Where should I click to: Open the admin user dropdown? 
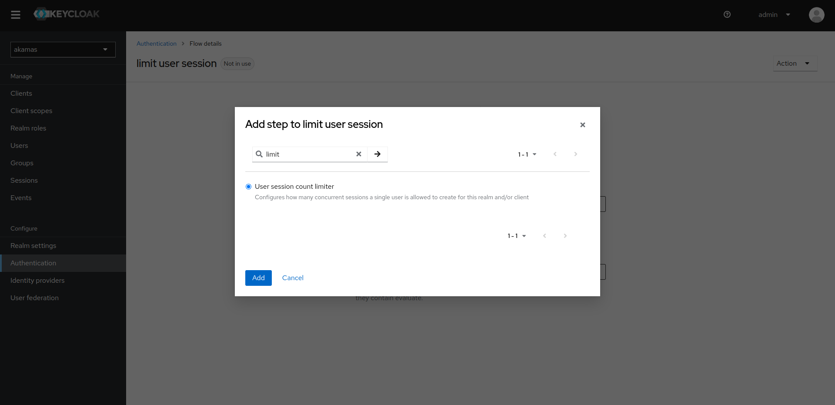(774, 15)
